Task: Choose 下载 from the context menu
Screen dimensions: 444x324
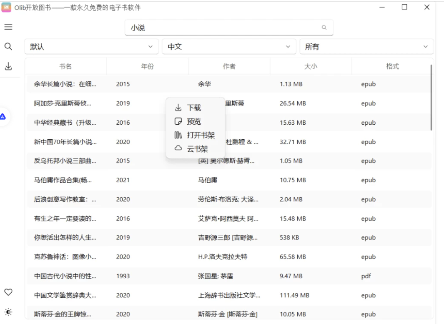Action: pos(194,108)
